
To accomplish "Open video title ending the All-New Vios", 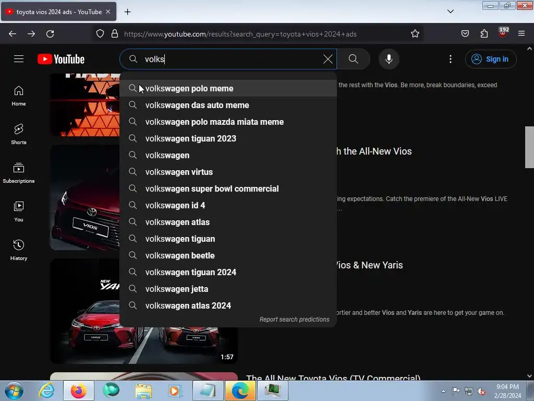I will 374,151.
